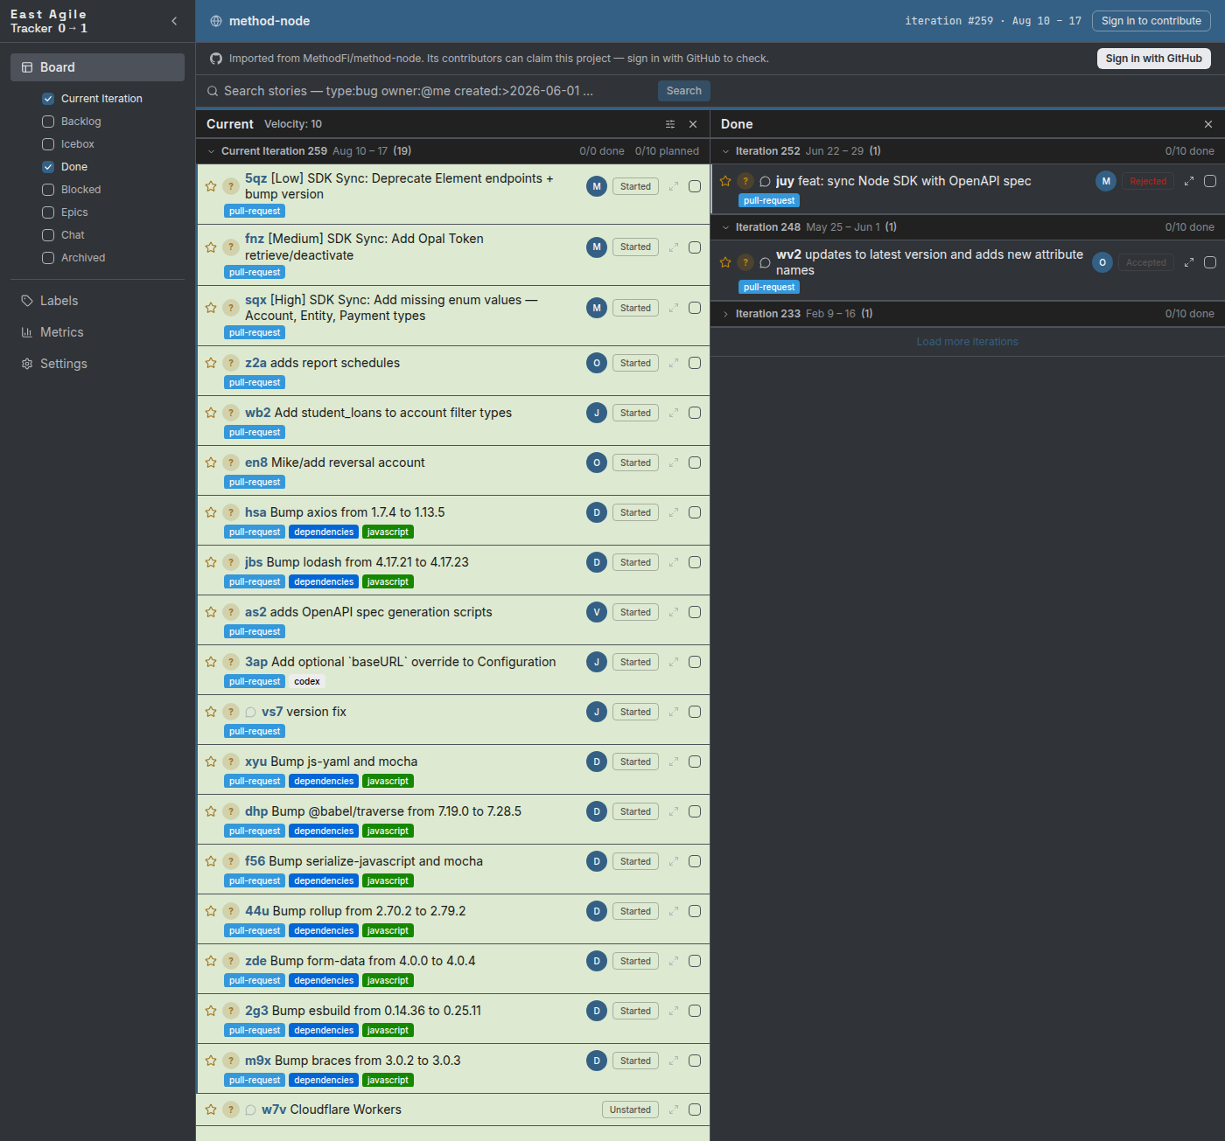
Task: Collapse Current Iteration 259 section
Action: 211,151
